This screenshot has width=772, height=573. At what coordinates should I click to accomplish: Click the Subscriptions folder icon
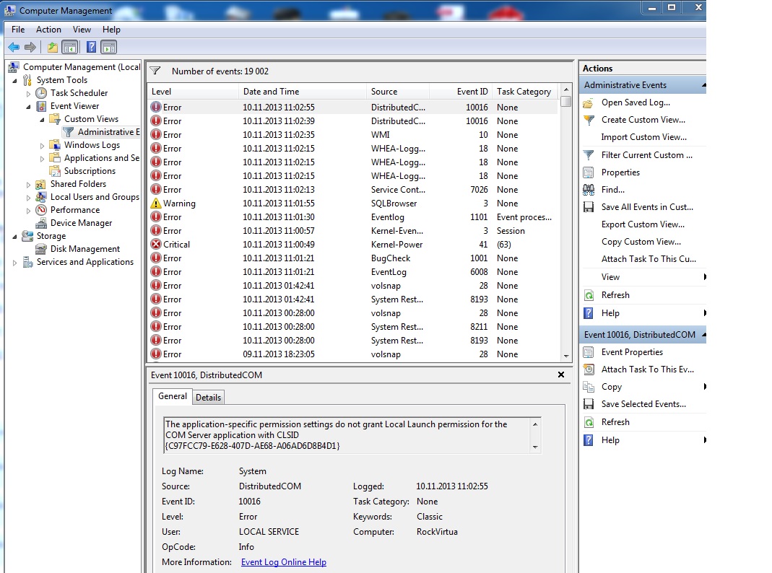55,170
